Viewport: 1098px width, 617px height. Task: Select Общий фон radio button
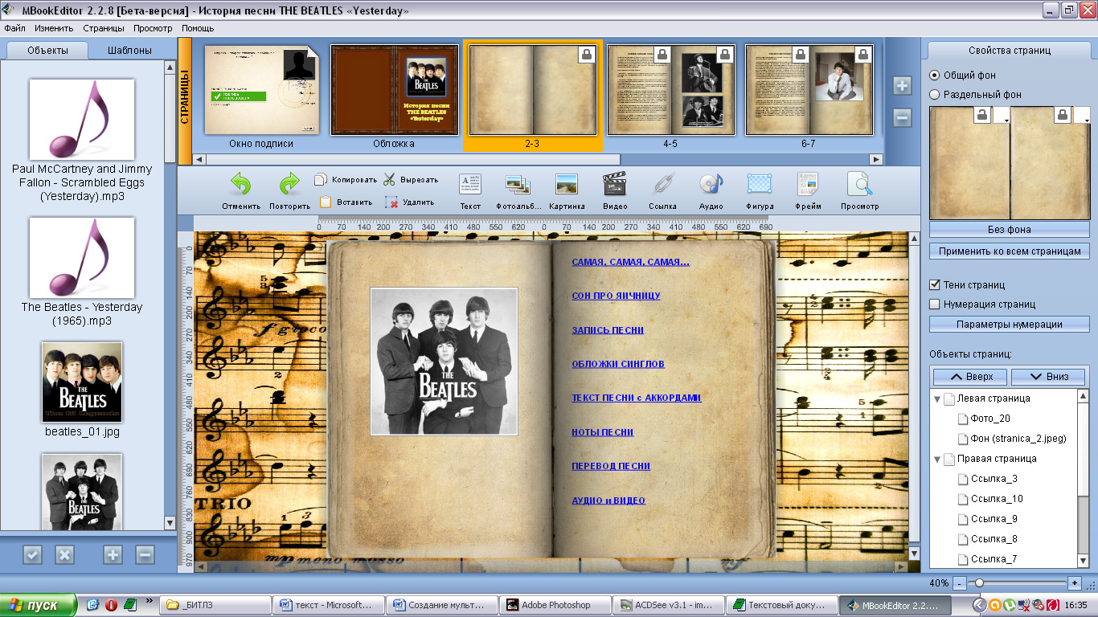tap(934, 75)
